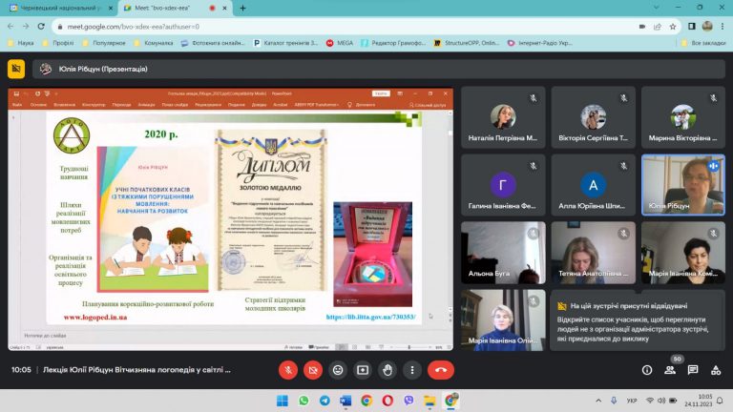Viewport: 733px width, 412px height.
Task: Open Viber from taskbar
Action: click(408, 401)
